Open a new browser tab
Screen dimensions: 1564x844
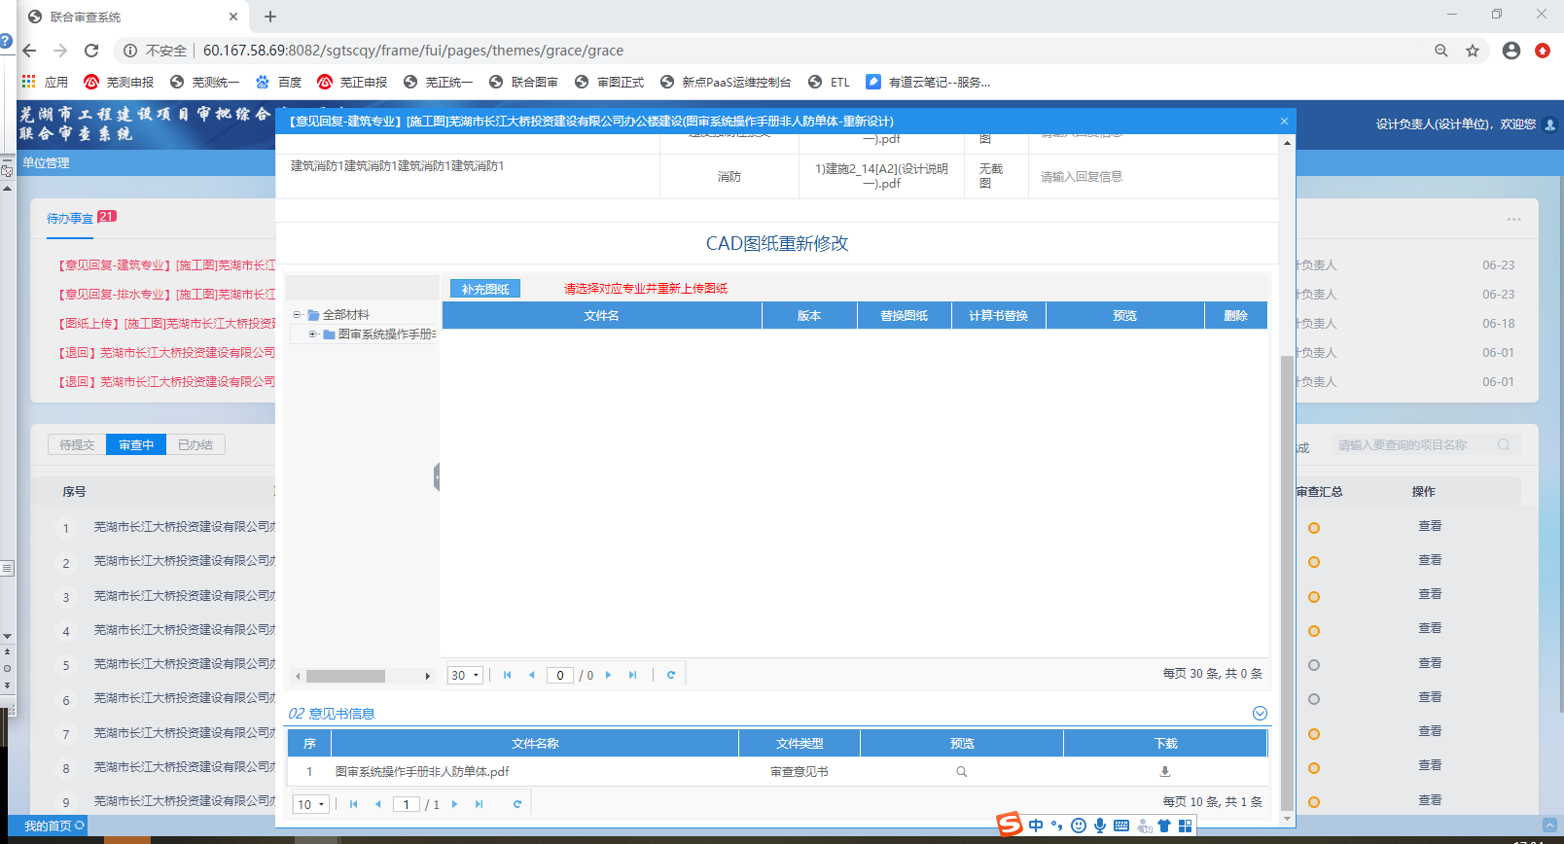(270, 17)
